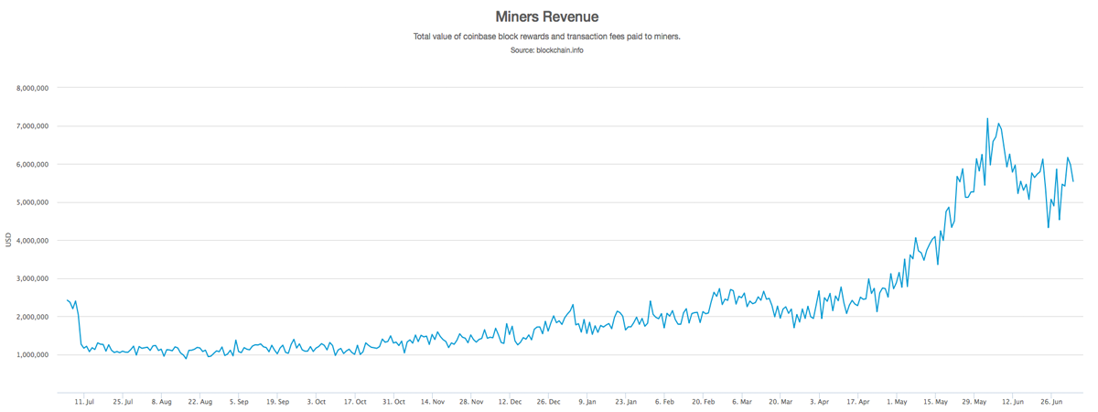Select the "19. Sep" date label
1098x412 pixels.
(277, 401)
